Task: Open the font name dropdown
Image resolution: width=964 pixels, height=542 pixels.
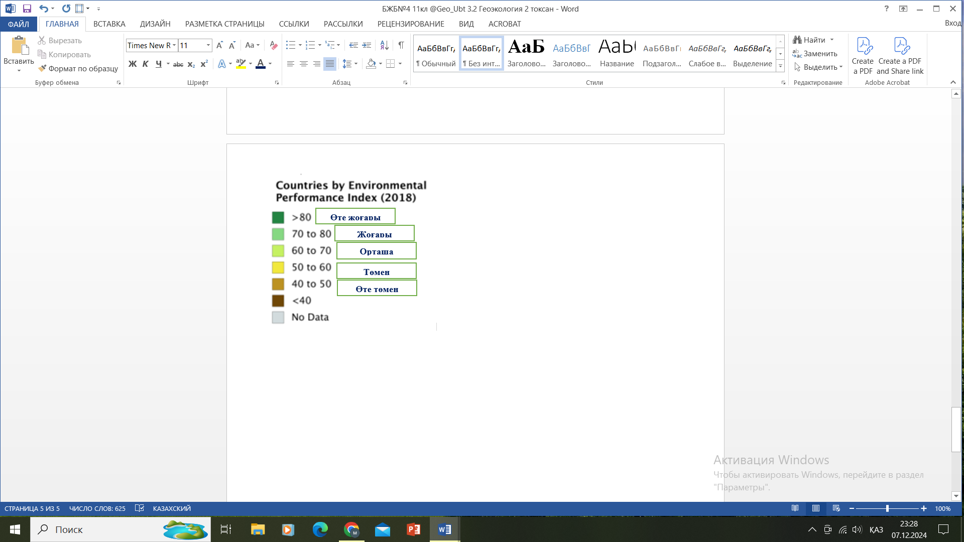Action: pos(174,45)
